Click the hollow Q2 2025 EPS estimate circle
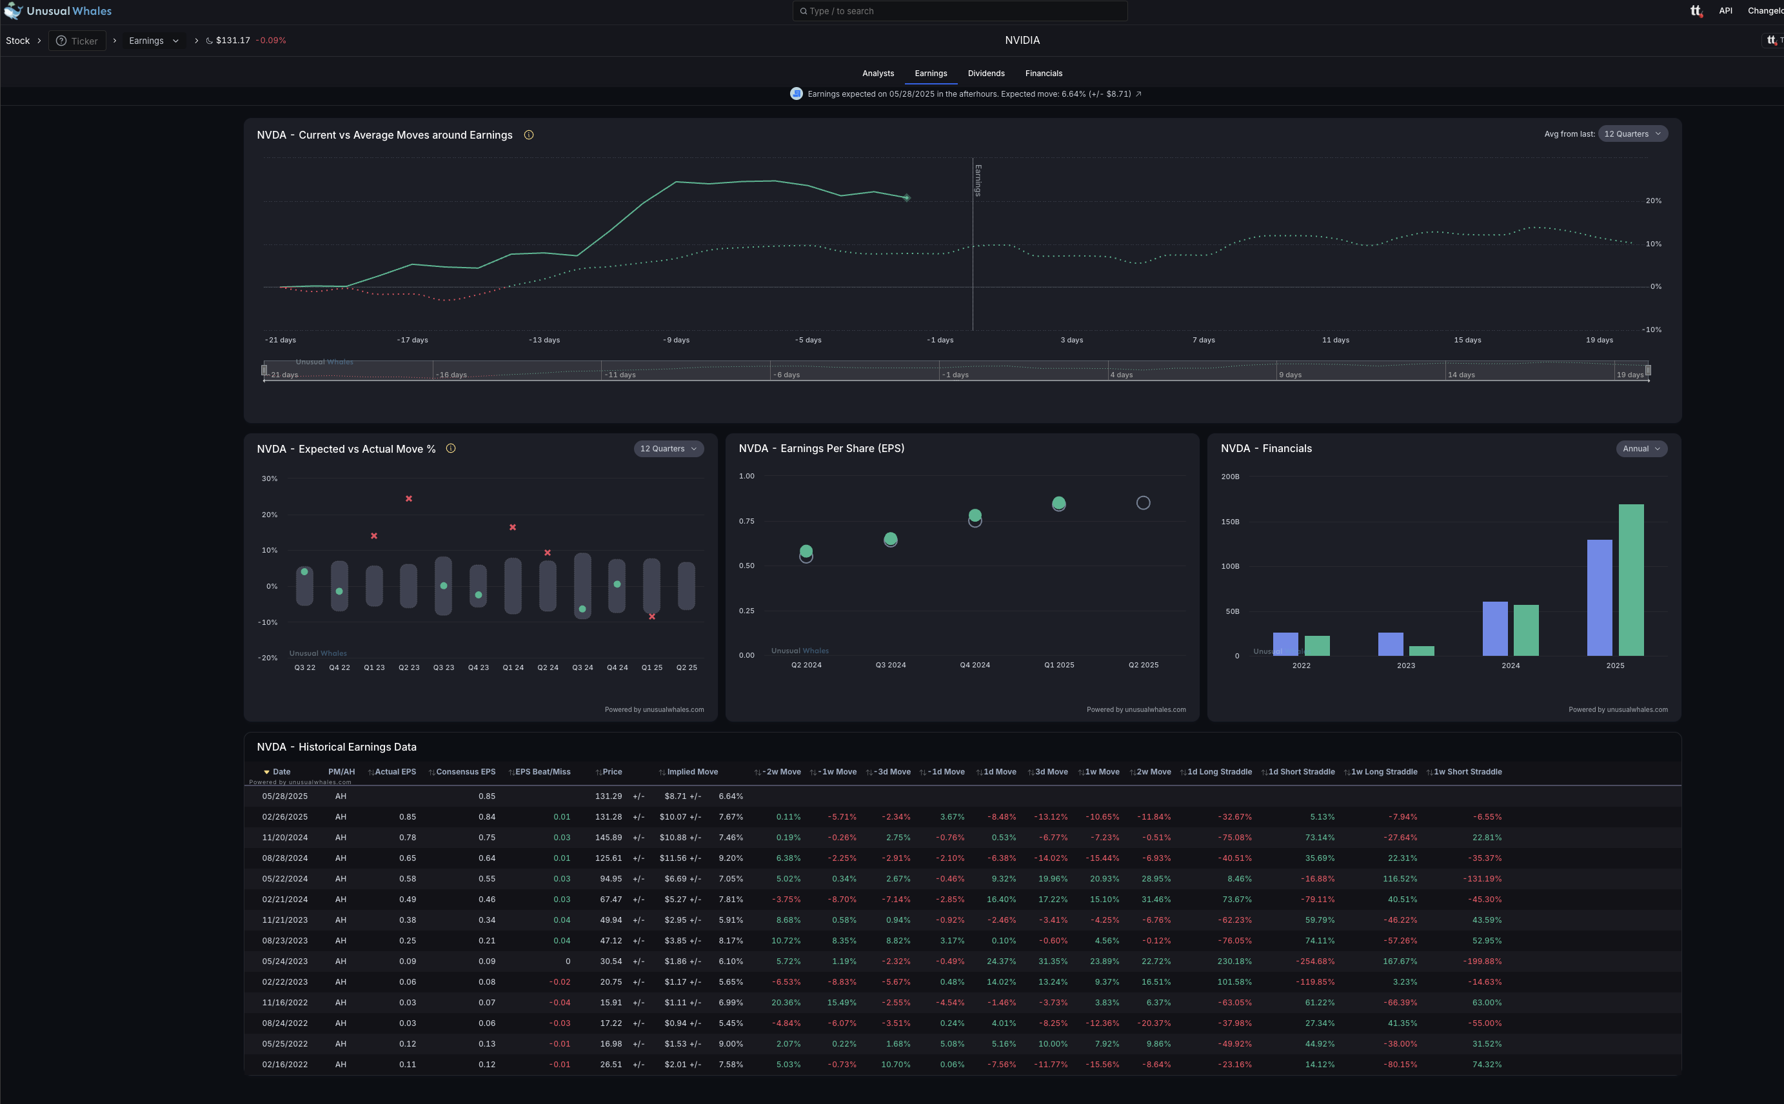The width and height of the screenshot is (1784, 1104). 1143,503
